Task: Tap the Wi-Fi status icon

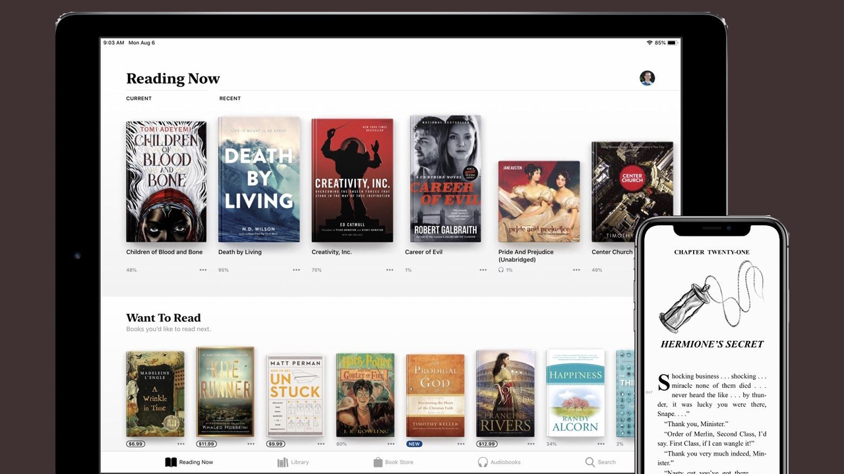Action: [649, 43]
